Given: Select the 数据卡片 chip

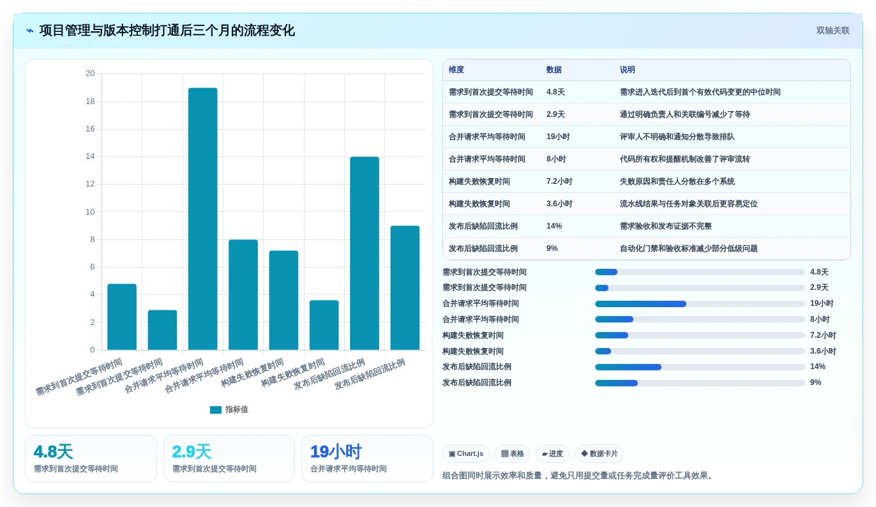Looking at the screenshot, I should (x=600, y=454).
